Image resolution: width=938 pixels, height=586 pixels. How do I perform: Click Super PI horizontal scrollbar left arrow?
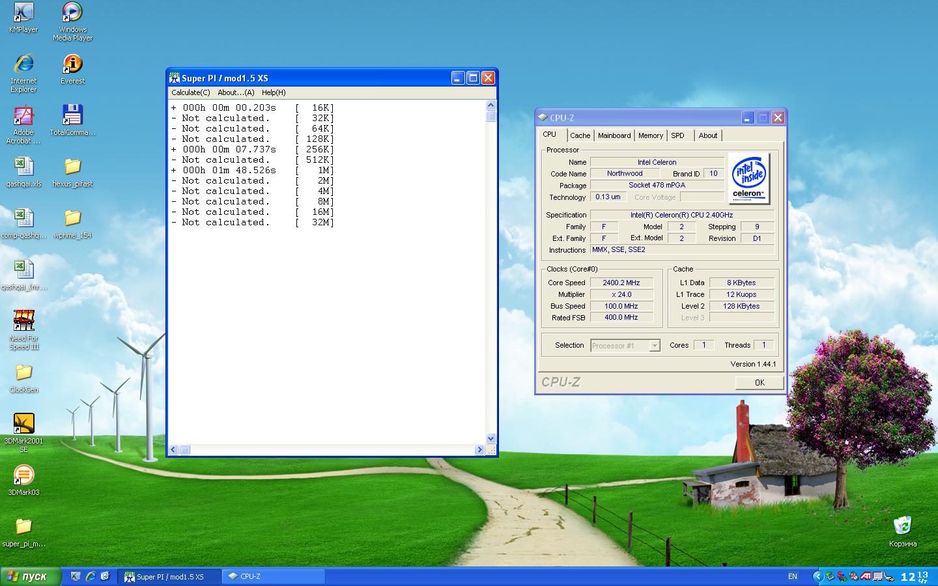[173, 450]
